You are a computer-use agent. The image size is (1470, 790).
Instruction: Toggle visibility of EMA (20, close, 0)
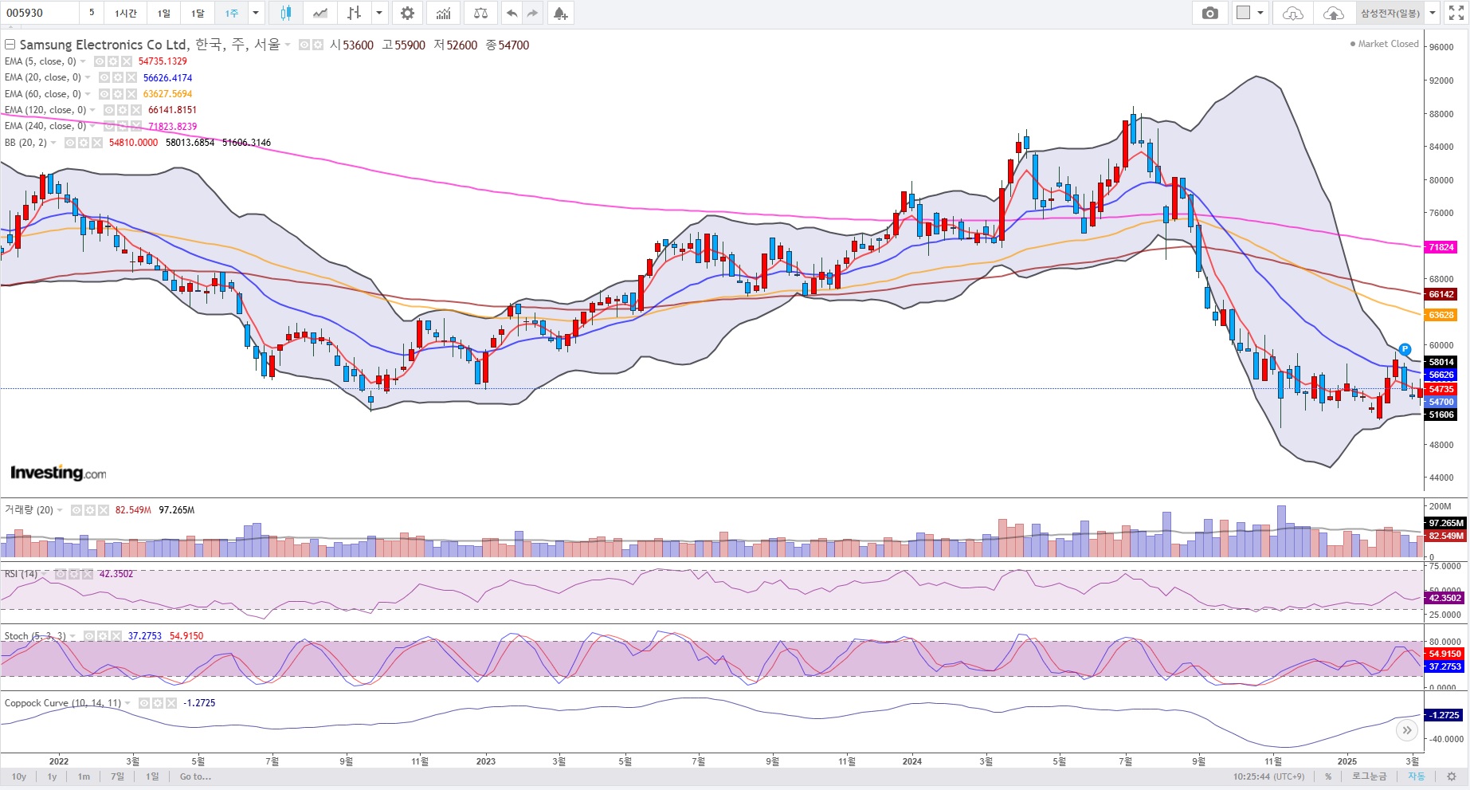click(104, 77)
